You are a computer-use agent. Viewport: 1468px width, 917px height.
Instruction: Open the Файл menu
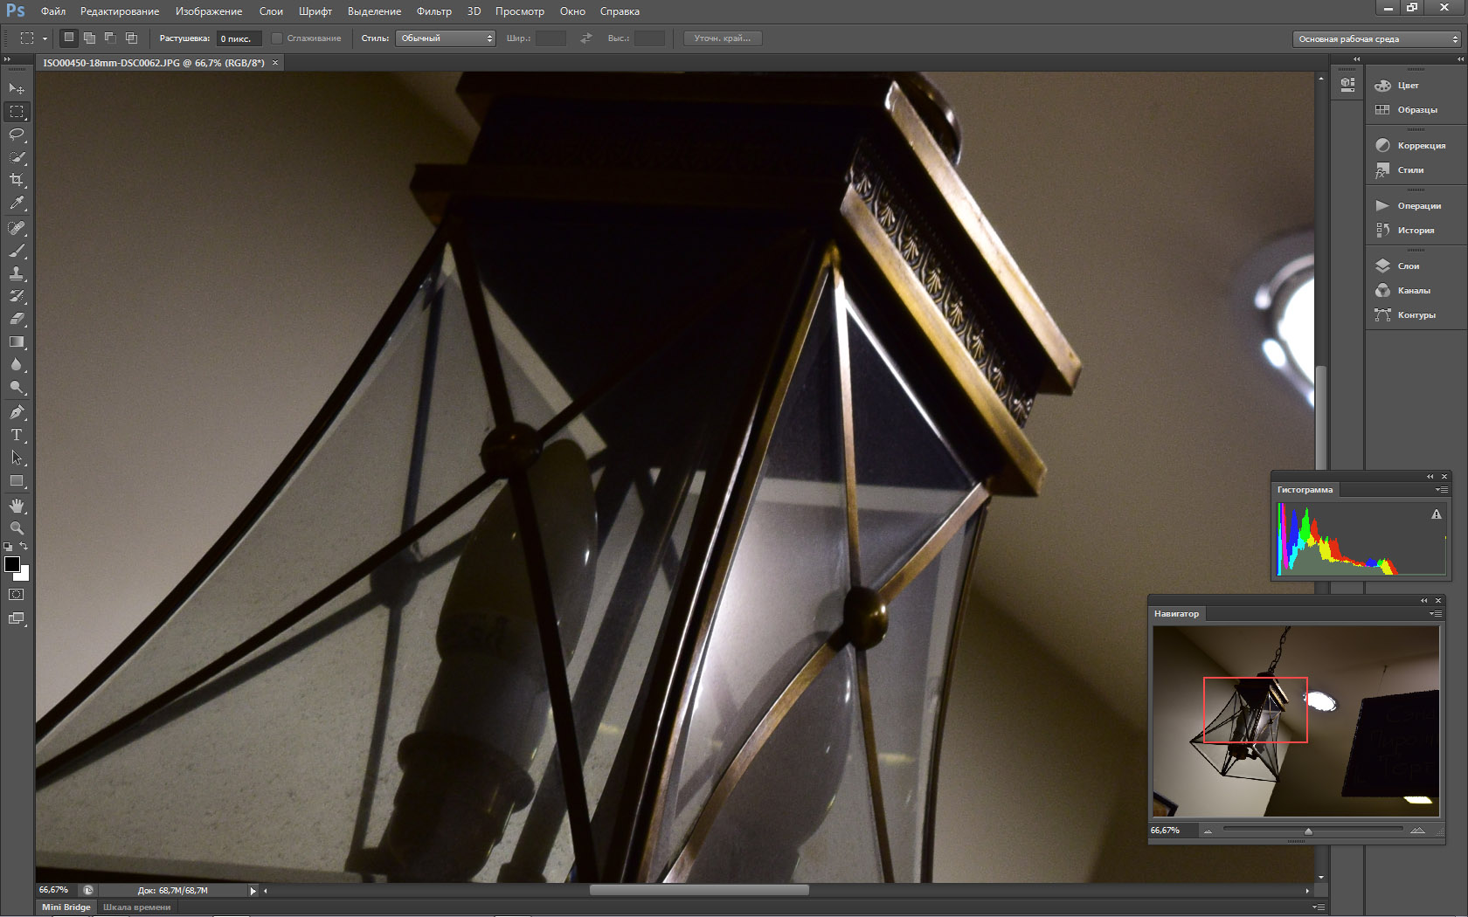[x=53, y=11]
